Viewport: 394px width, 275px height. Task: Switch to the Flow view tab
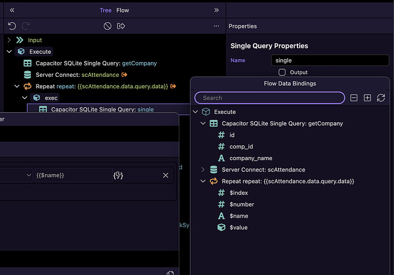tap(123, 10)
